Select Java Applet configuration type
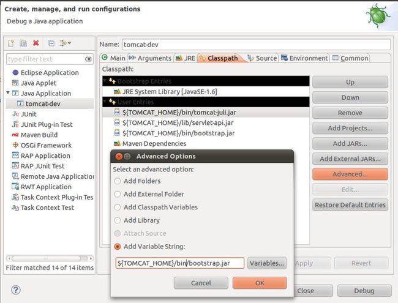Screen dimensions: 398x303 point(39,83)
